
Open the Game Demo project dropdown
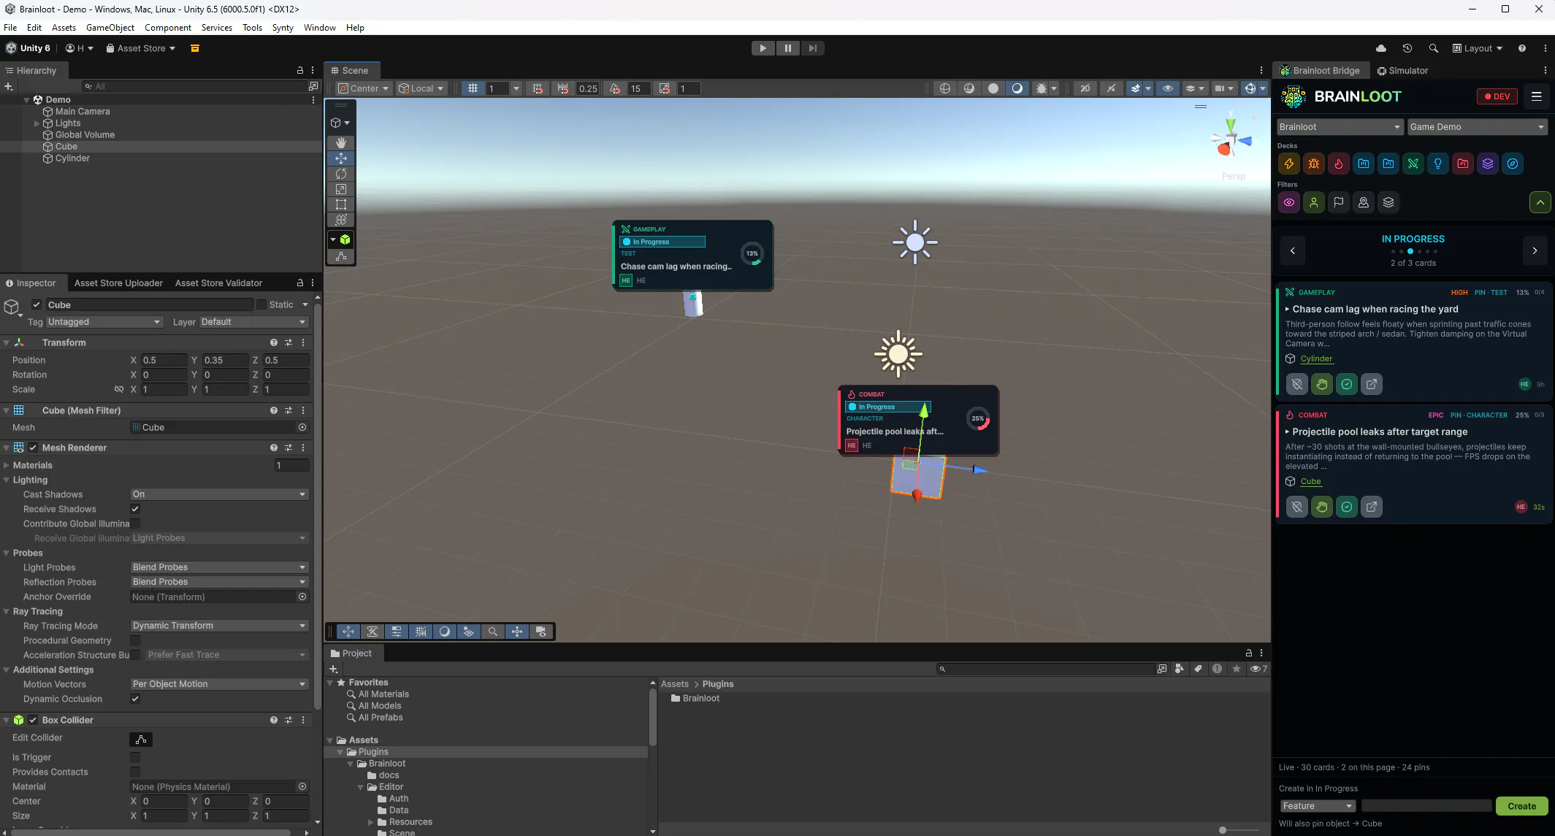tap(1477, 127)
